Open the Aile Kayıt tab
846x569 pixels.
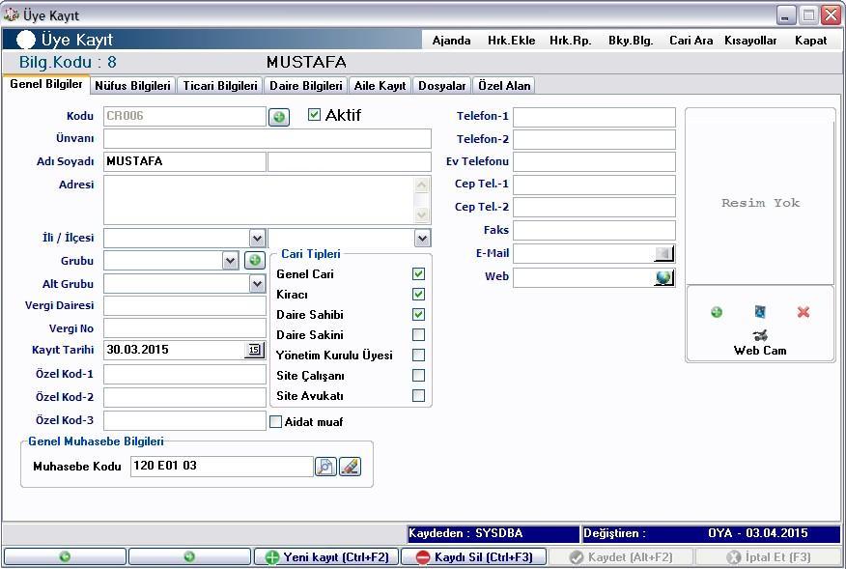pos(380,86)
